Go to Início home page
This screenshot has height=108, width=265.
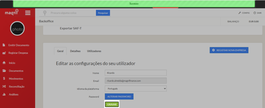pyautogui.click(x=12, y=63)
